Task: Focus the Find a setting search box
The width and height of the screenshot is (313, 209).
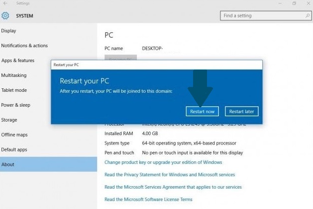Action: coord(266,16)
